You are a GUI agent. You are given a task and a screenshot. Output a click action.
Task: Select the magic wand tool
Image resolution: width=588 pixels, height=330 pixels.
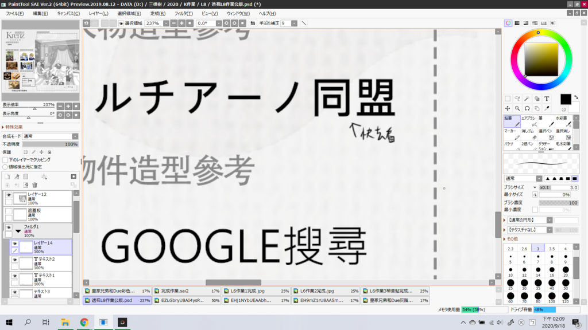(x=527, y=99)
